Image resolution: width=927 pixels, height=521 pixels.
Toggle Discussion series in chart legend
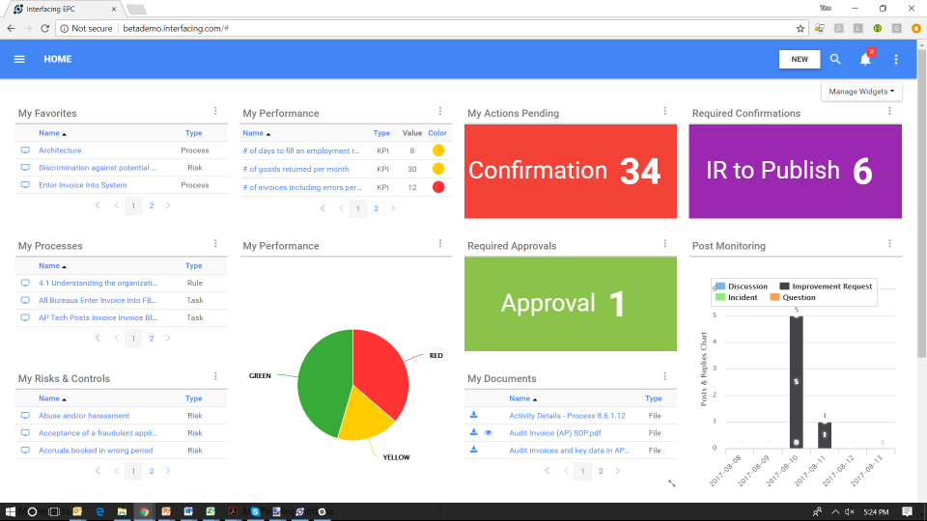coord(742,287)
